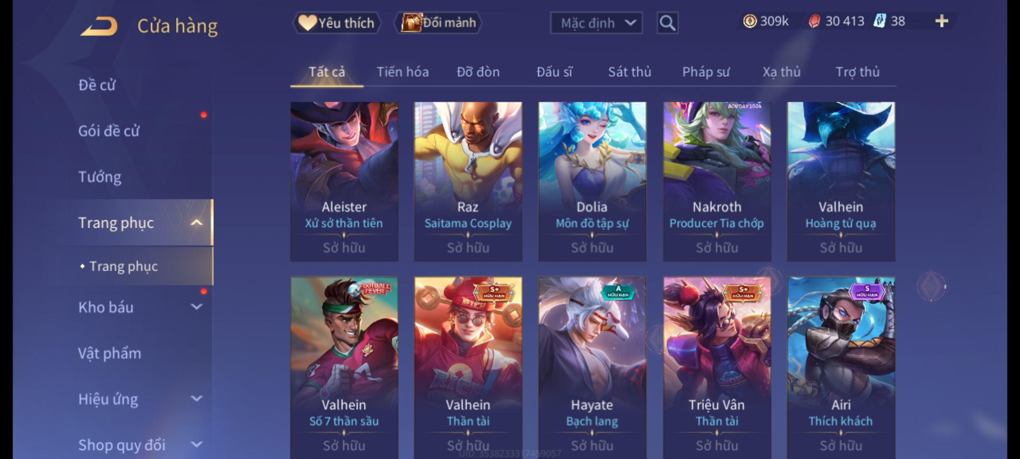Select Raz Saitama Cosplay skin card
The height and width of the screenshot is (459, 1020).
click(468, 181)
